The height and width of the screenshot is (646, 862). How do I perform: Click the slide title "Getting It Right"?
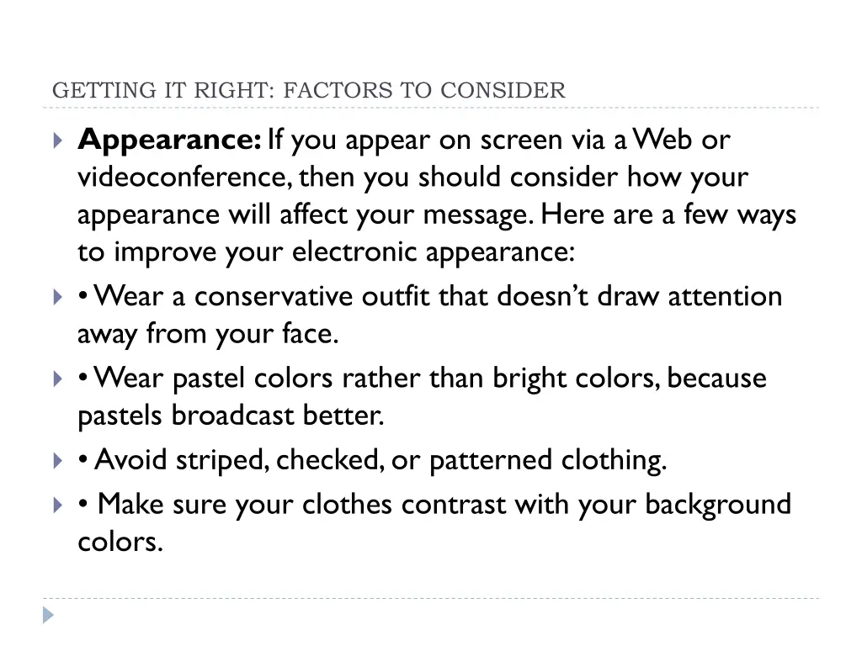[x=308, y=90]
